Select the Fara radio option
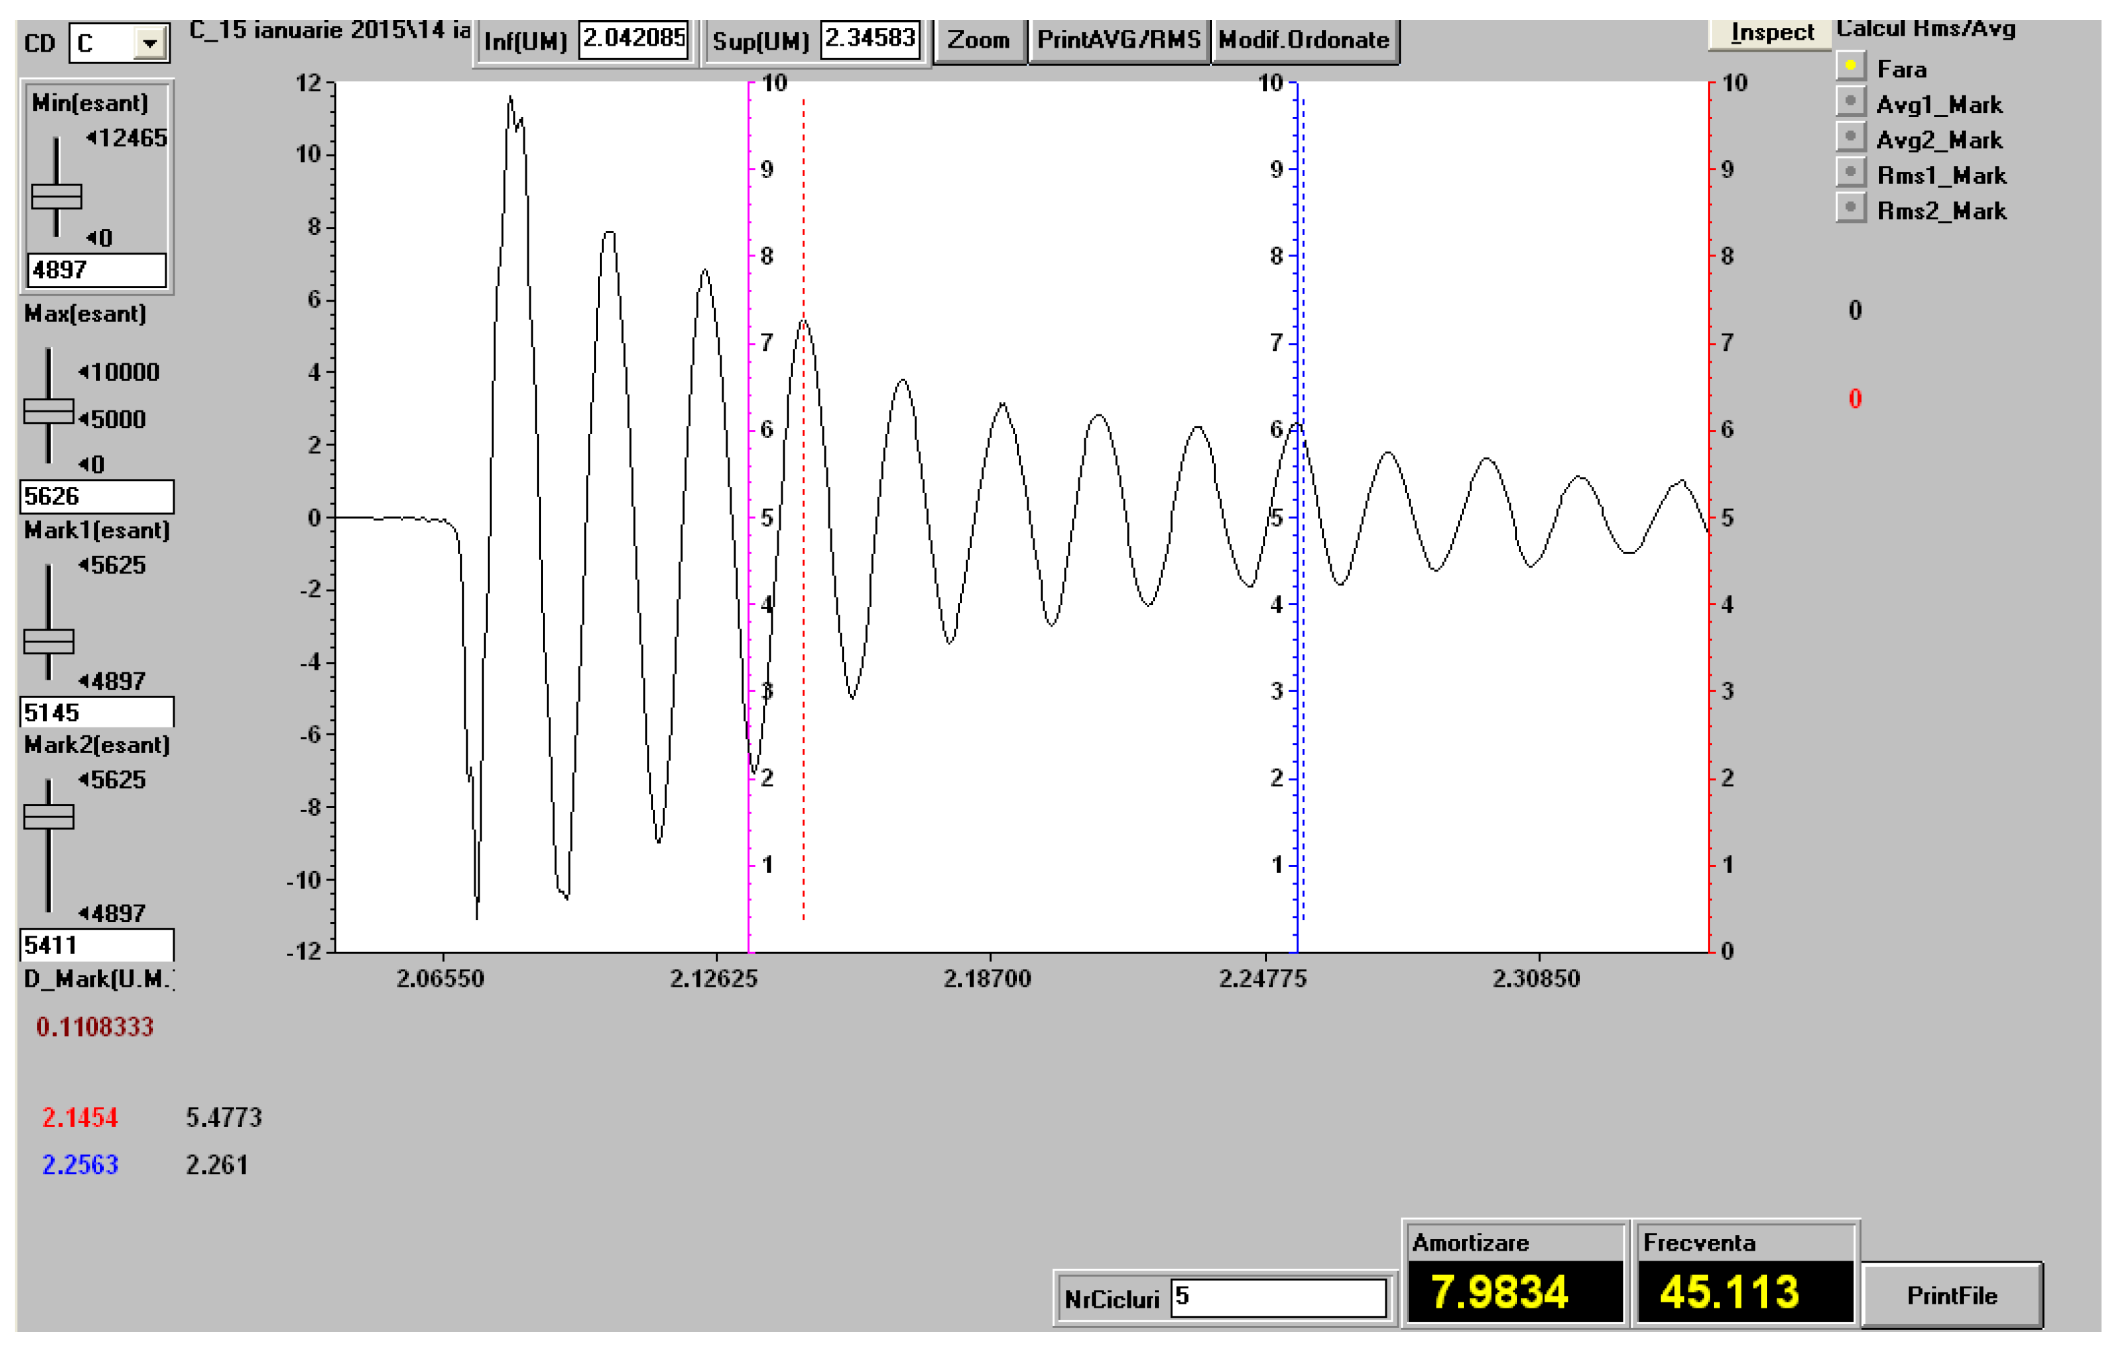This screenshot has height=1348, width=2121. click(1850, 66)
